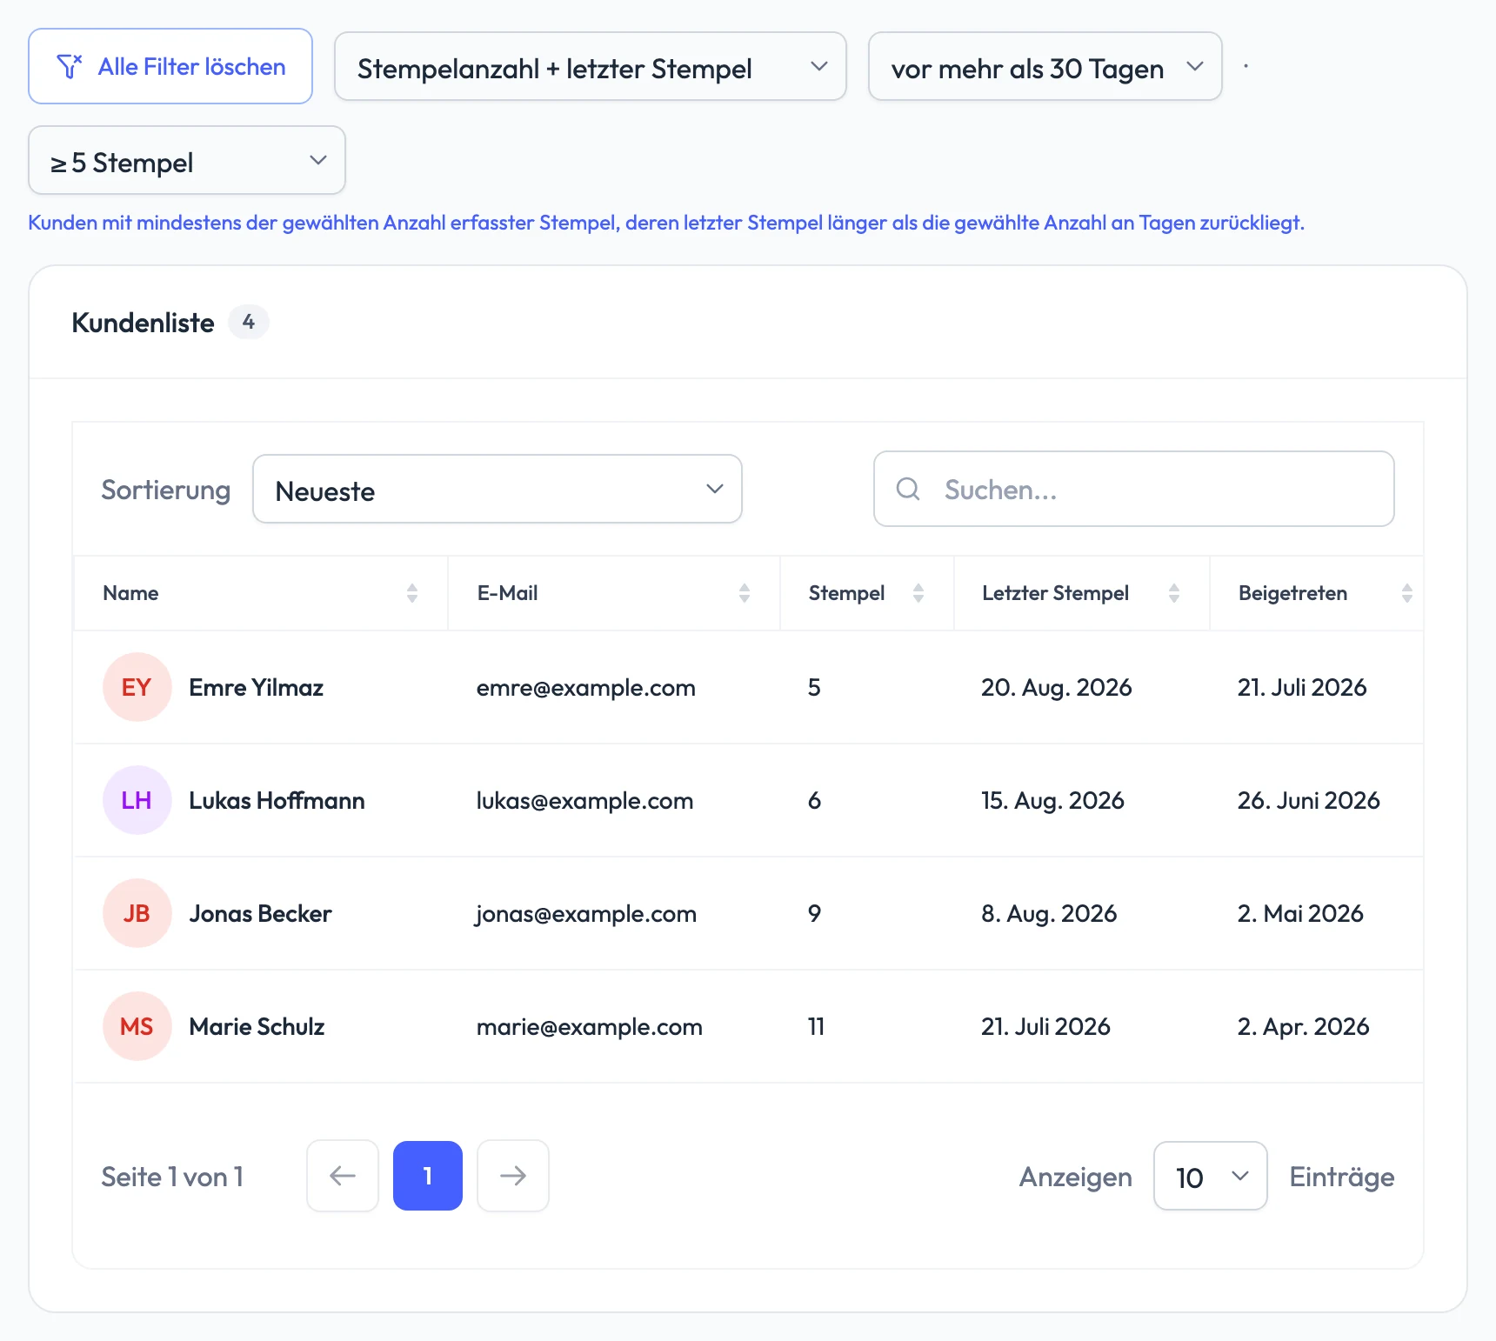Expand the ≥ 5 Stempel dropdown
The height and width of the screenshot is (1341, 1496).
187,160
